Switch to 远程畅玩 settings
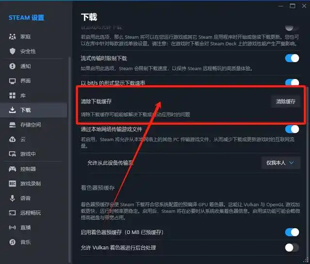310x264 pixels. pyautogui.click(x=33, y=213)
